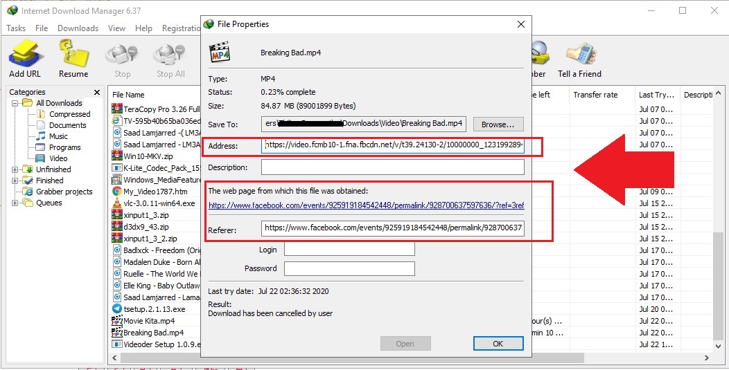
Task: Click into the Save To path field
Action: tap(364, 124)
